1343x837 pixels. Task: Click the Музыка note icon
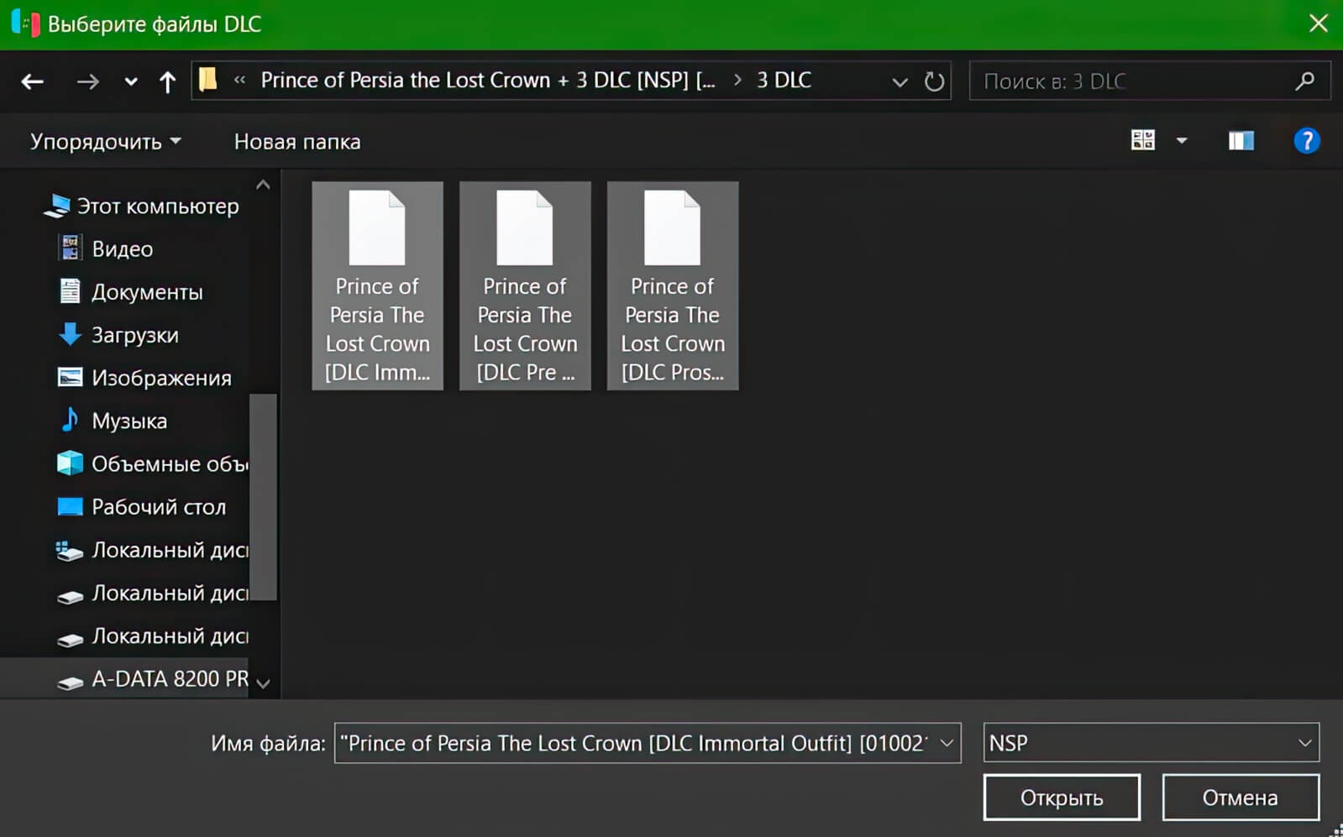tap(70, 420)
